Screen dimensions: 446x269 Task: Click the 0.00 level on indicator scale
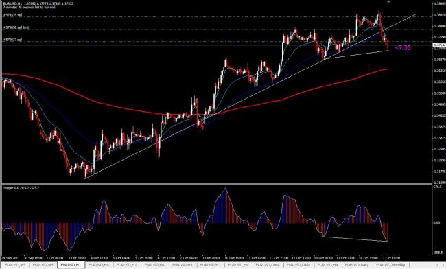(436, 223)
